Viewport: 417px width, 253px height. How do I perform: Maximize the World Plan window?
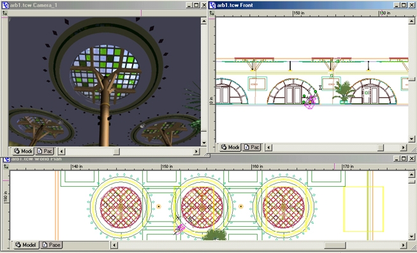[x=404, y=159]
